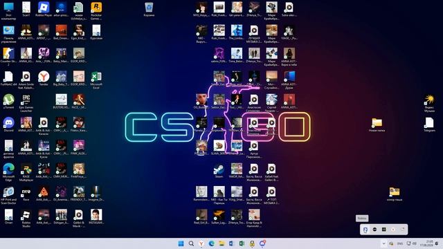Open HP Print and Scan Doctor
Viewport: 443px width, 249px height.
pyautogui.click(x=8, y=195)
